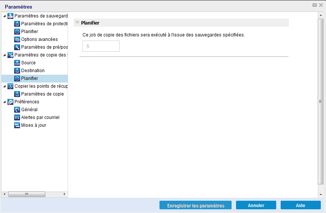Click the Paramètres de protection icon
Screen dimensions: 326x213
17,24
